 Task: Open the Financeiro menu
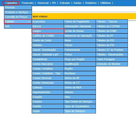tap(27, 3)
